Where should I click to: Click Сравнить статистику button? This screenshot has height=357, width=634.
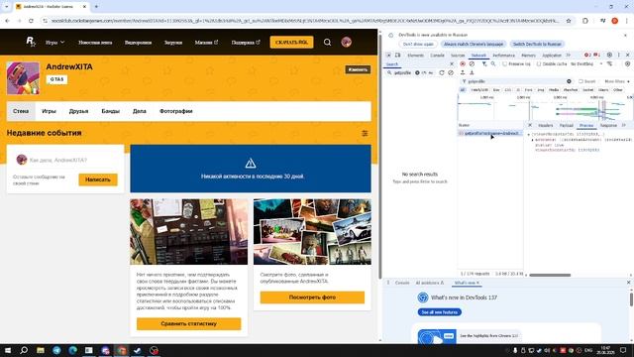tap(188, 324)
